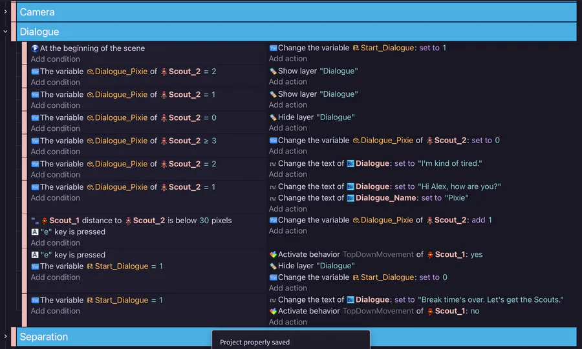Click variable icon of Start_Dialogue set to 1 action
582x349 pixels.
coord(273,48)
